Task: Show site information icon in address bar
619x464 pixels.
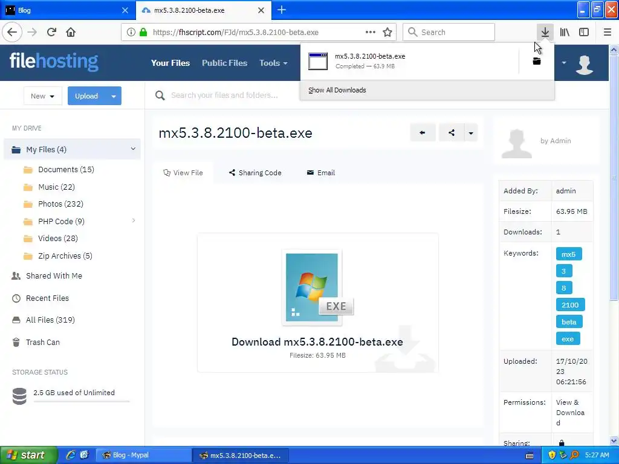Action: tap(131, 32)
